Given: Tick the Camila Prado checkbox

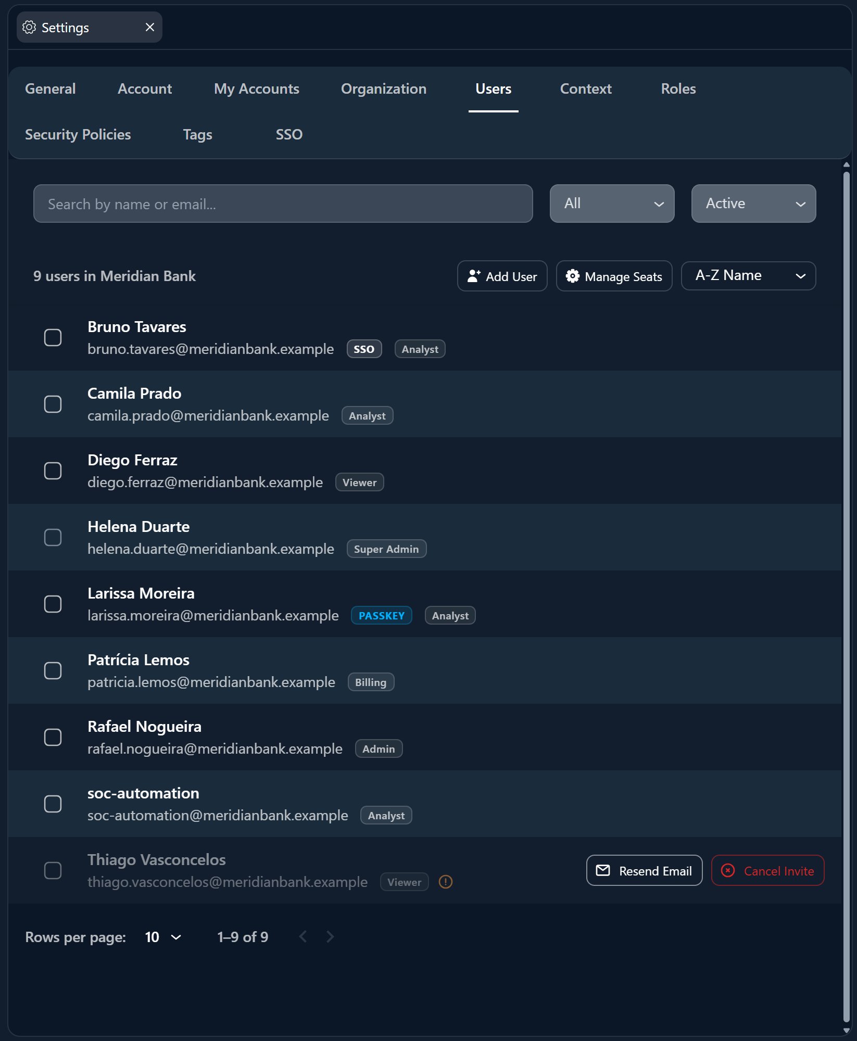Looking at the screenshot, I should (53, 404).
